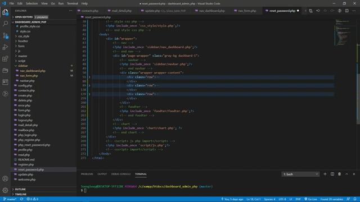
Task: Open the File menu
Action: (x=11, y=3)
